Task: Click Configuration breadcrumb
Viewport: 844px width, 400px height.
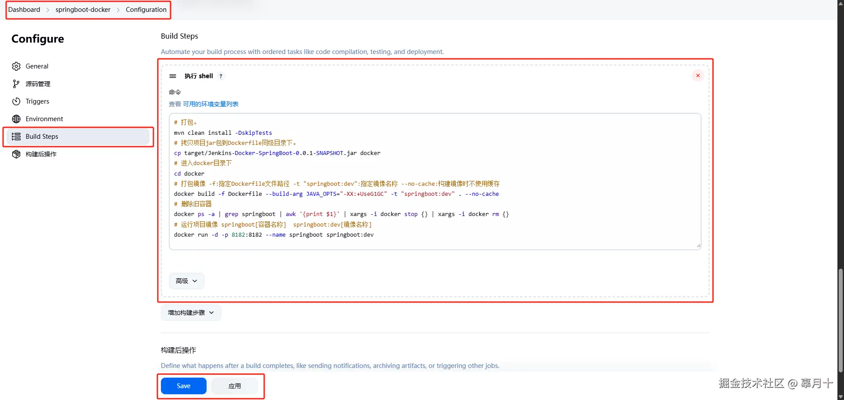Action: pos(146,10)
